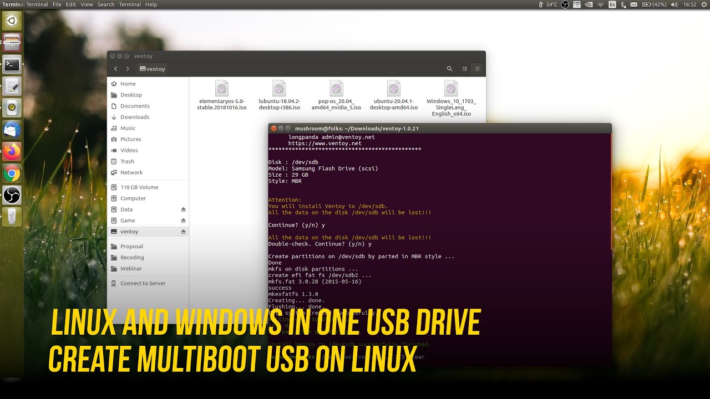Click the 54°C temperature indicator
The image size is (710, 399).
[x=548, y=4]
